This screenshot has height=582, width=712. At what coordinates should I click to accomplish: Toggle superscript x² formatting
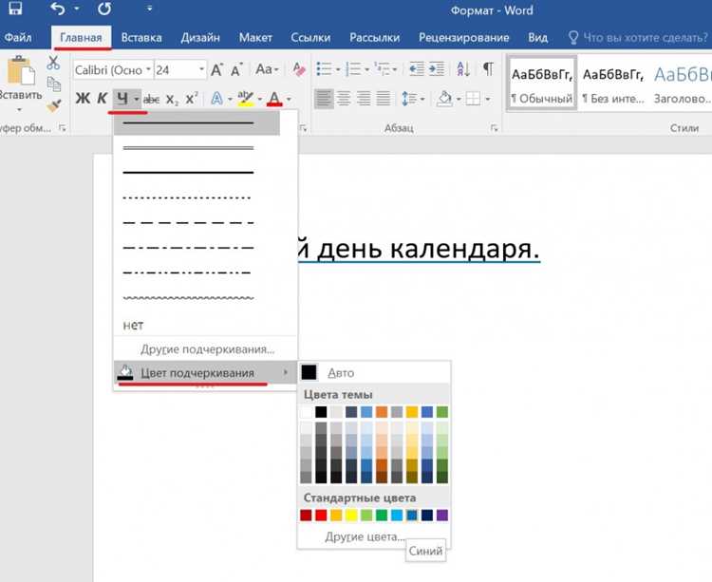click(192, 98)
